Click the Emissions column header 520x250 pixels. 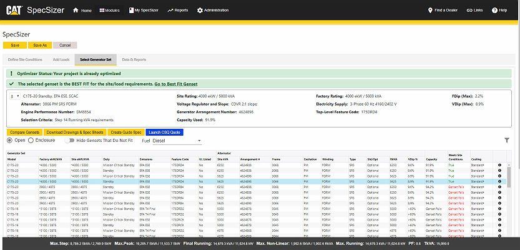tap(155, 159)
